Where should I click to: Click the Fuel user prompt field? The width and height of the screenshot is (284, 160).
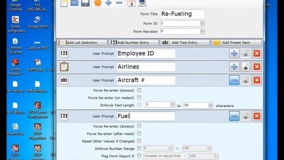point(146,116)
